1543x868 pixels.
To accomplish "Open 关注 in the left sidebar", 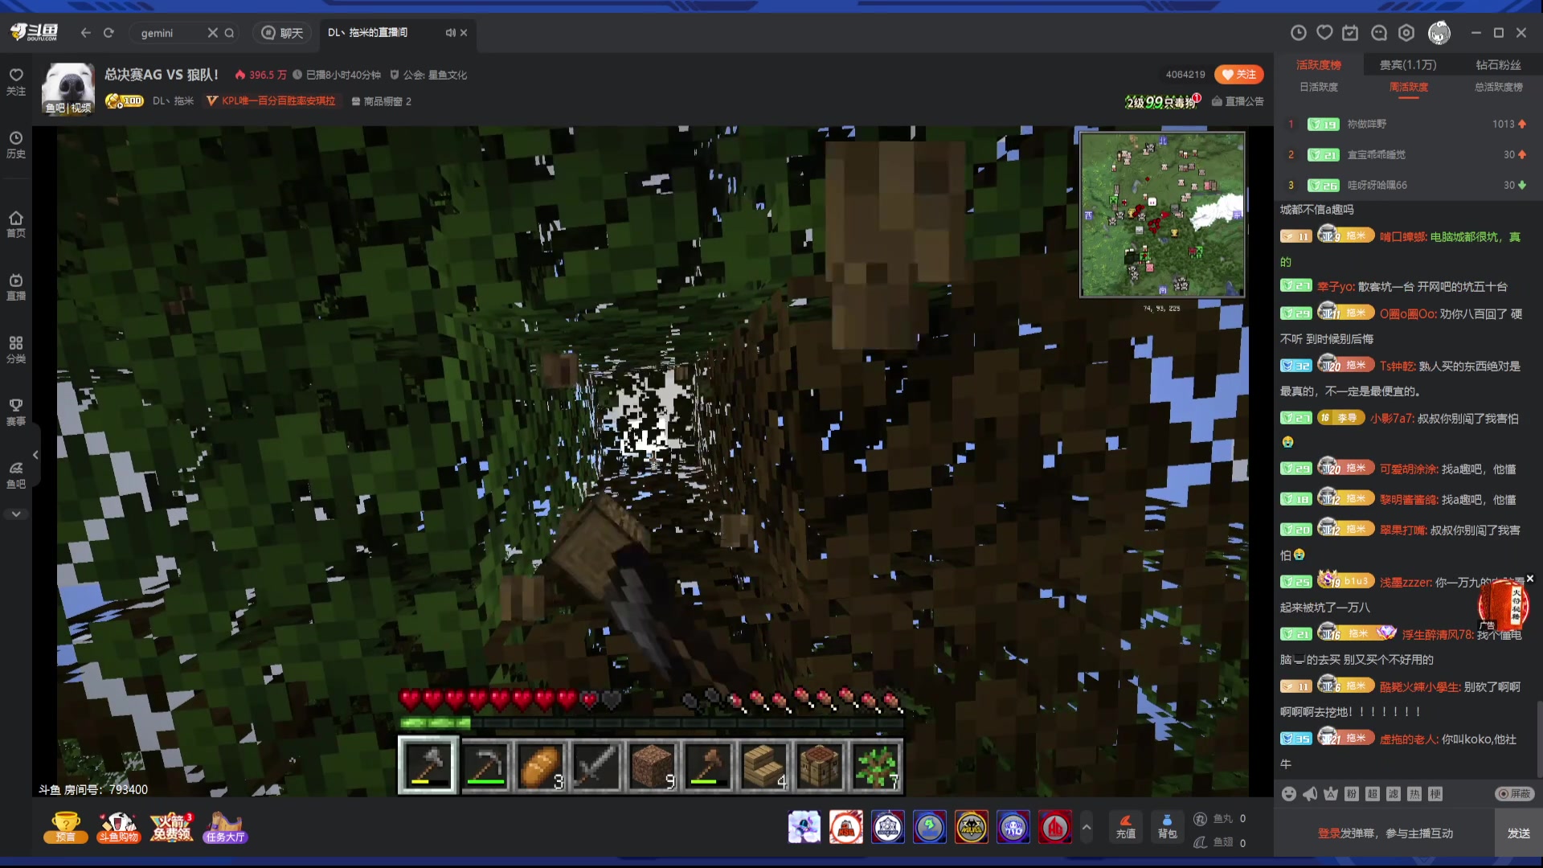I will (16, 82).
